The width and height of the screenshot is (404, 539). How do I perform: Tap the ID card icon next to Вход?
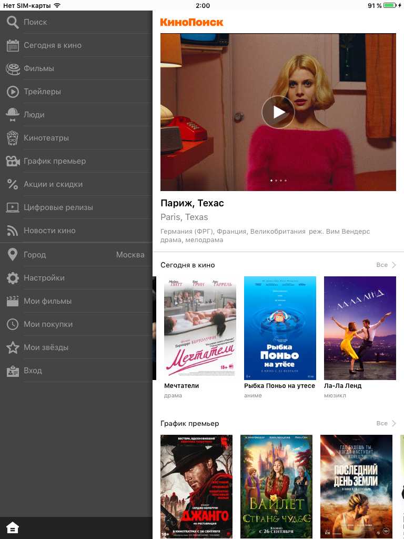pyautogui.click(x=13, y=371)
